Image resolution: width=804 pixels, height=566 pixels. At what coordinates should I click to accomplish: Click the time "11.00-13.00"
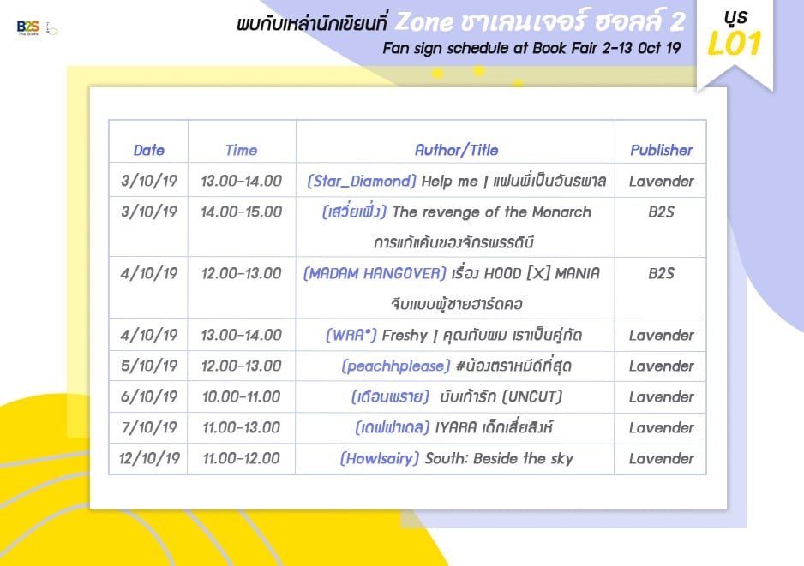241,427
